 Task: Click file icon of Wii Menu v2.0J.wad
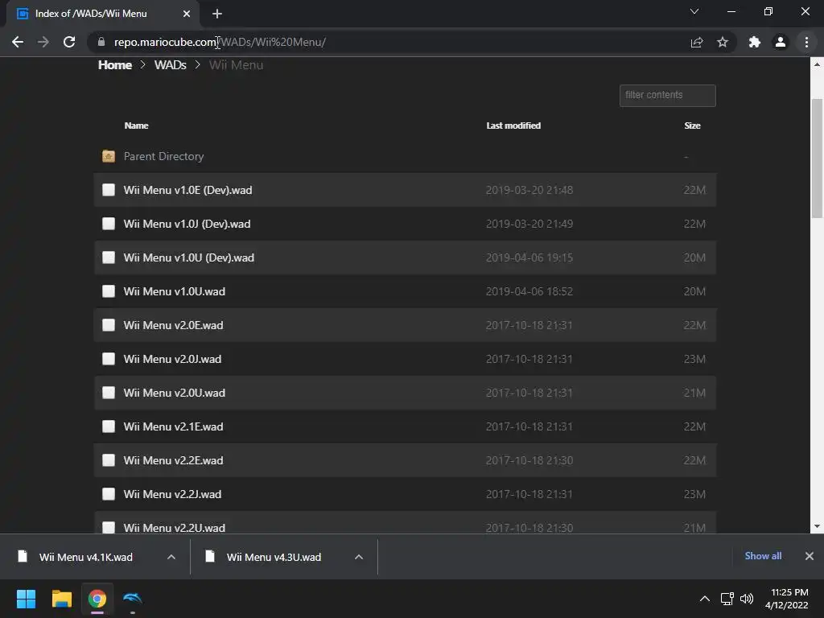(x=109, y=358)
